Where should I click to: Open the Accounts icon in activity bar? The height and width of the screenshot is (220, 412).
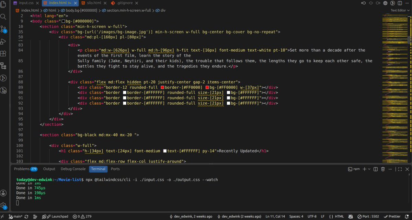pyautogui.click(x=3, y=193)
